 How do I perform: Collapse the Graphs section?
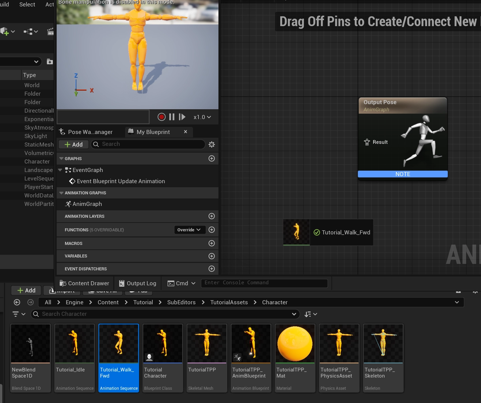[61, 158]
